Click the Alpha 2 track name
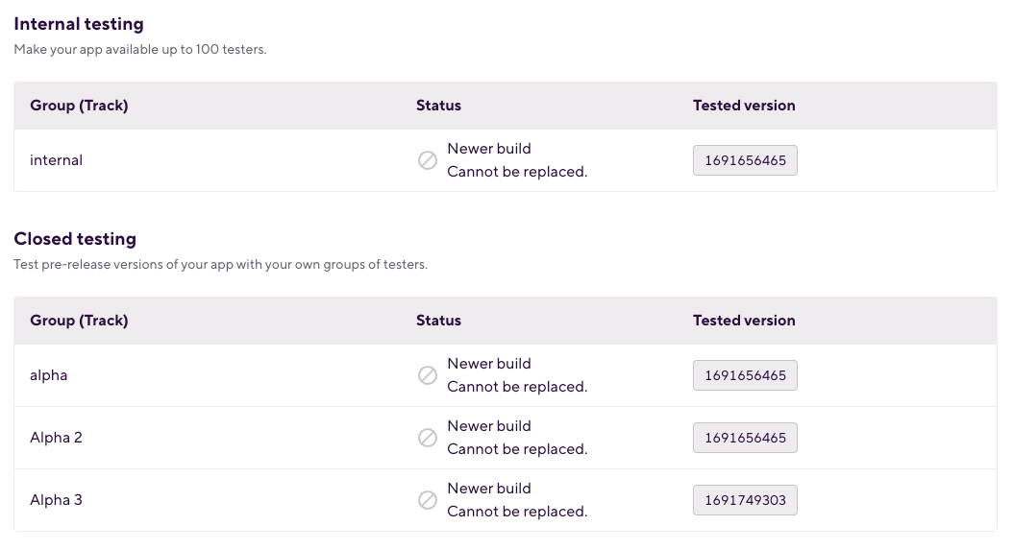Screen dimensions: 1013x550 coord(56,438)
